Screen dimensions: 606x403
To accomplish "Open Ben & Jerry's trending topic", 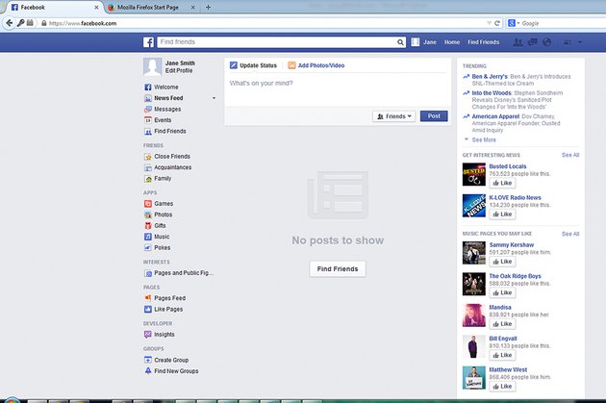I will point(490,77).
